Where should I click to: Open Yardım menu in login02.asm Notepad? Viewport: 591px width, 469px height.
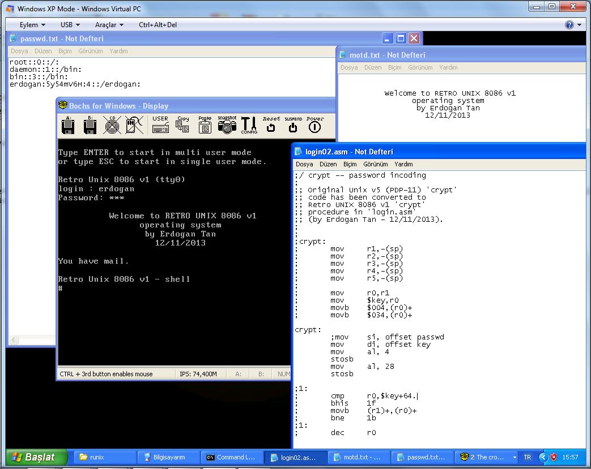403,164
